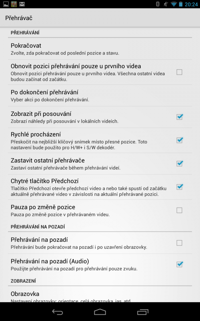Disable 'Zobrazit při posouvání' thumbnails

[x=180, y=117]
